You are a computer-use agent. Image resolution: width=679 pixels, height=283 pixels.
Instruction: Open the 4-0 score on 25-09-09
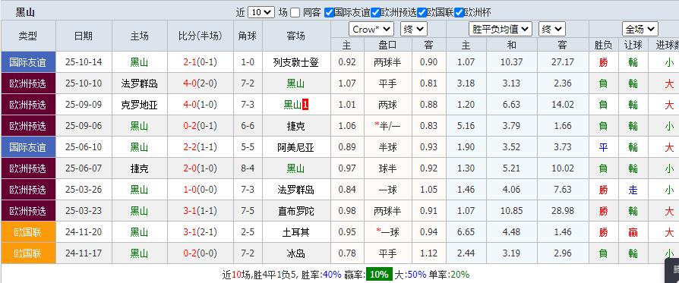[x=190, y=105]
